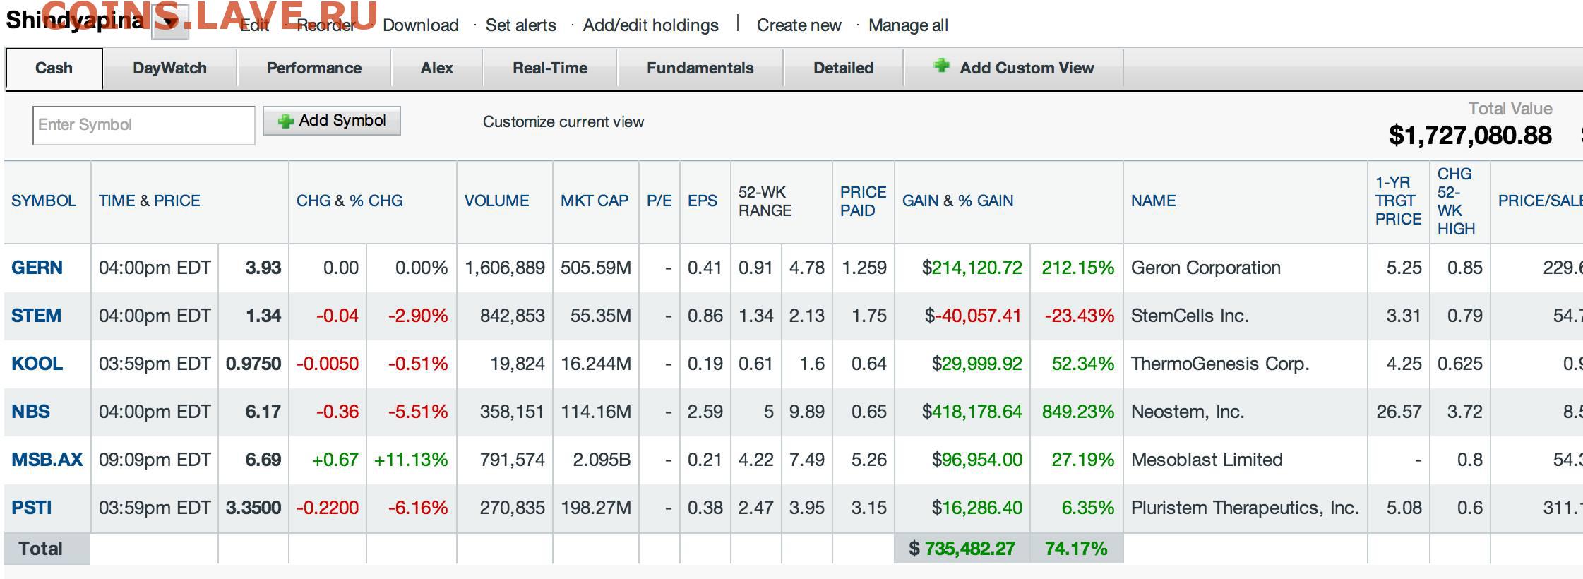The width and height of the screenshot is (1583, 579).
Task: Sort by the VOLUME column header
Action: [496, 201]
